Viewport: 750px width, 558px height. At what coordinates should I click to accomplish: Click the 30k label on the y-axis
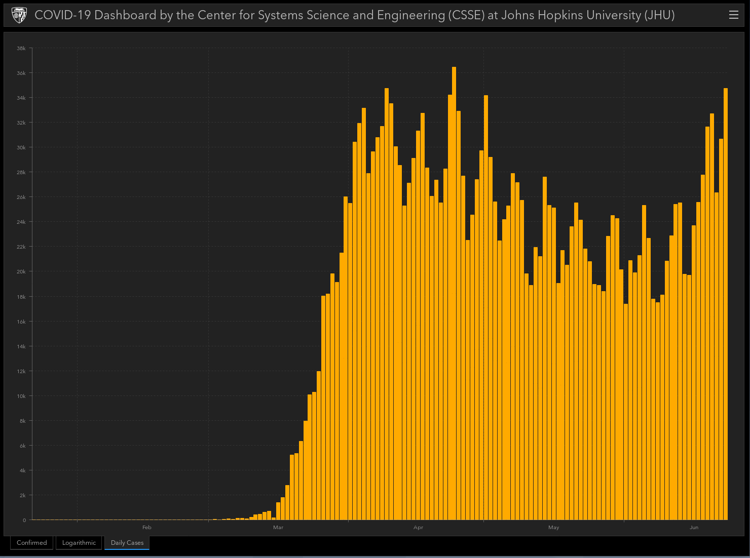pyautogui.click(x=21, y=148)
